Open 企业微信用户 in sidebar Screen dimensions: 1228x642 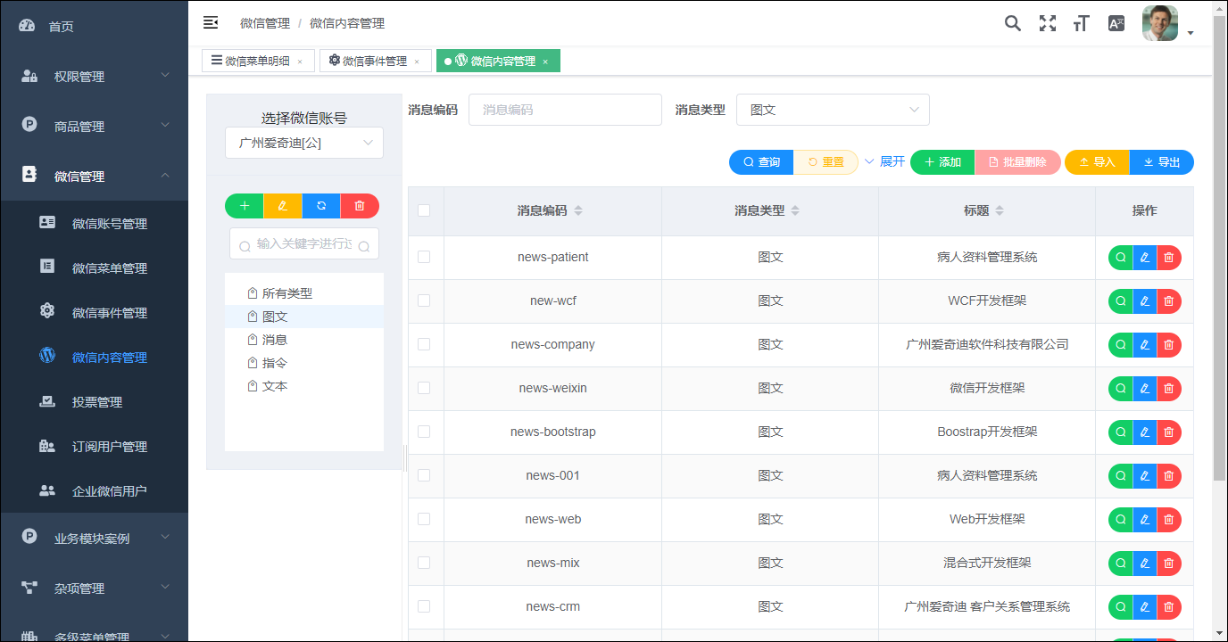click(x=94, y=491)
